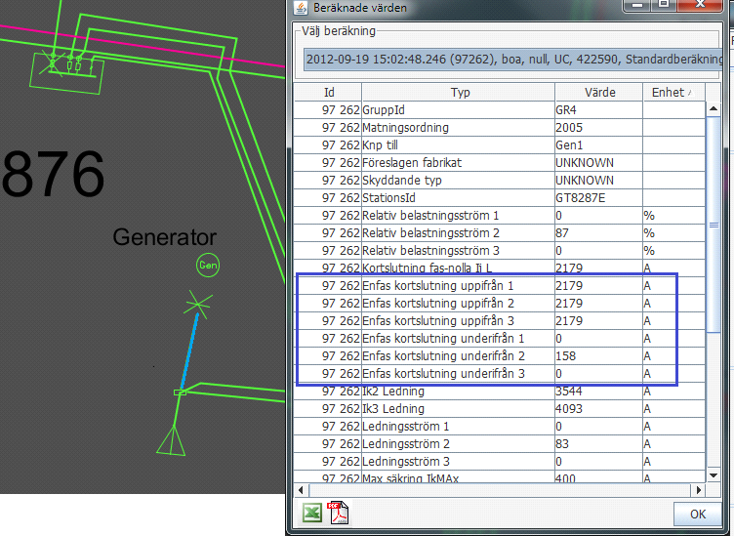Select the Ledningsström 1 row
Viewport: 734px width, 536px height.
(x=500, y=426)
